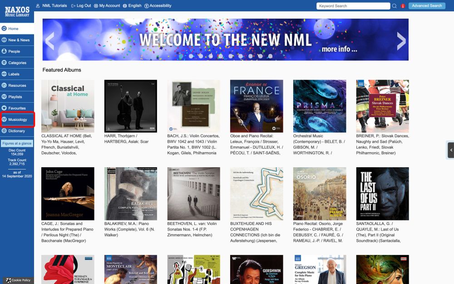
Task: Open the Favourites heart section
Action: click(x=17, y=108)
